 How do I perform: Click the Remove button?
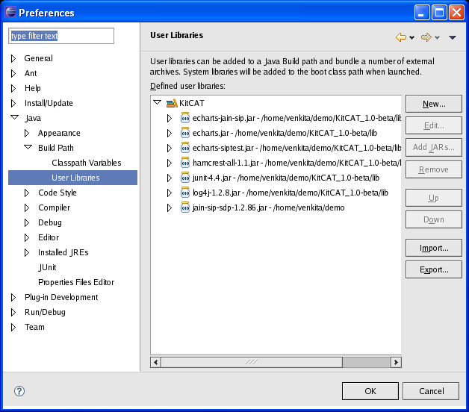pos(434,169)
